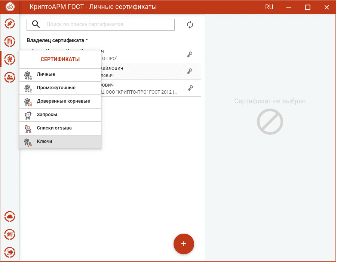Click the exit sidebar icon
The width and height of the screenshot is (337, 262).
(10, 252)
